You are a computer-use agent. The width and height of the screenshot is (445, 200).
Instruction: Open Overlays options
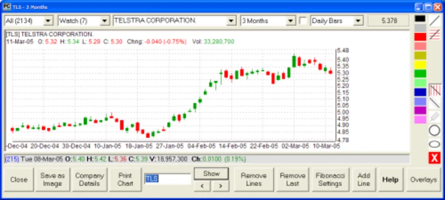[424, 180]
